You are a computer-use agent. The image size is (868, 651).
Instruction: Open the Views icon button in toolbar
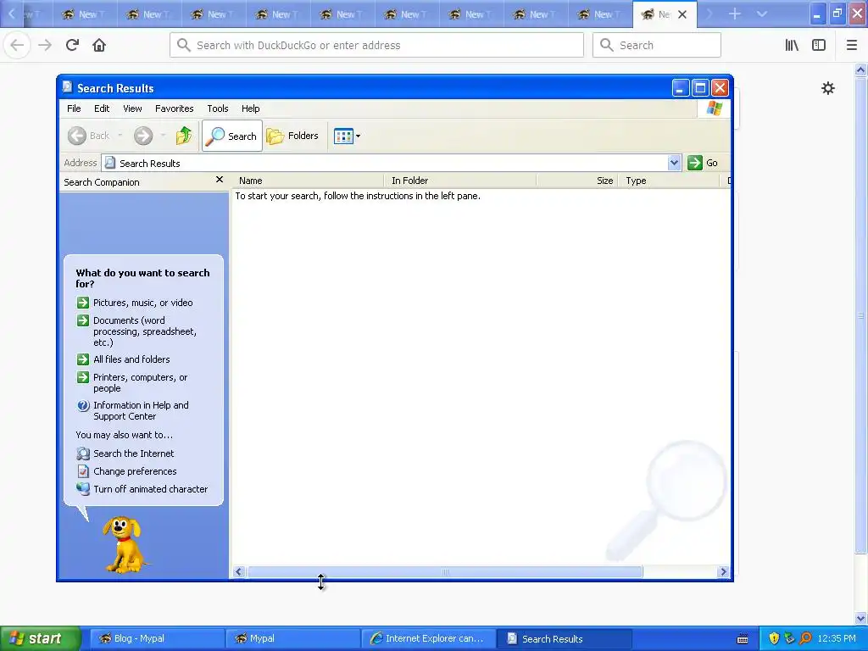click(343, 136)
